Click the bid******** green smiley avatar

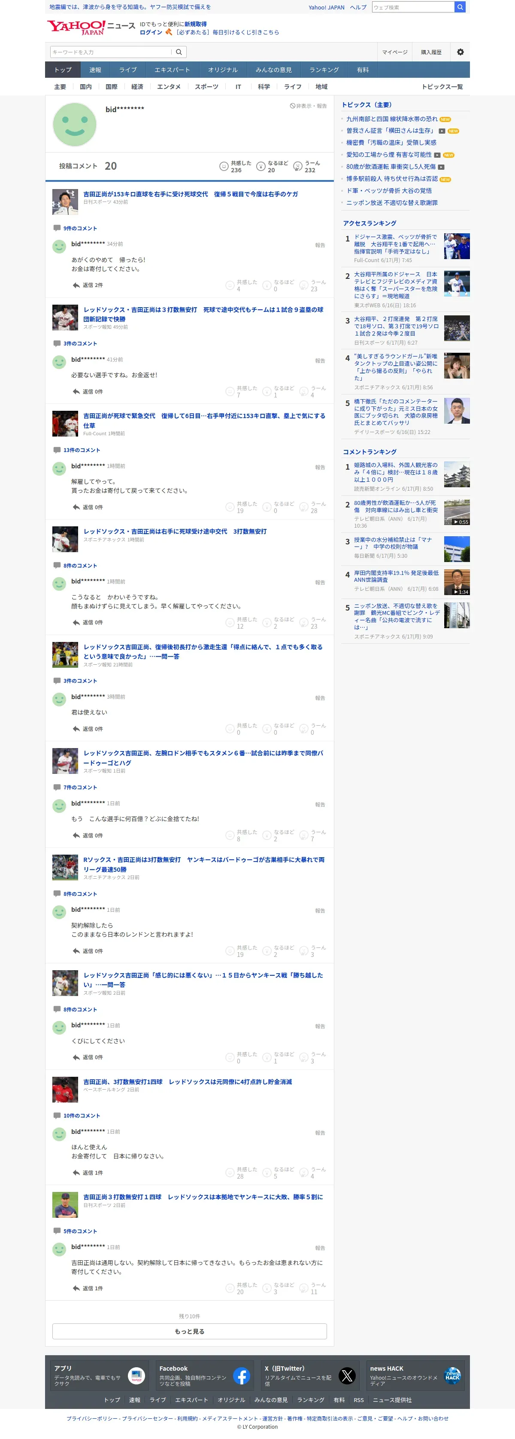pyautogui.click(x=74, y=125)
